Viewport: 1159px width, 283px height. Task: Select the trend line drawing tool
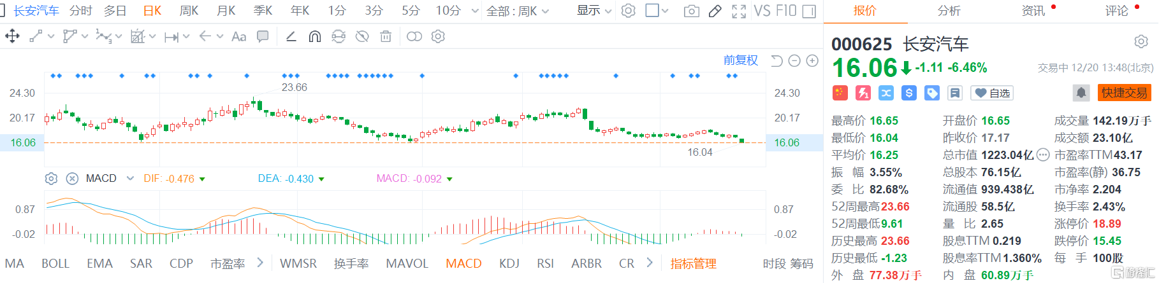[x=36, y=36]
